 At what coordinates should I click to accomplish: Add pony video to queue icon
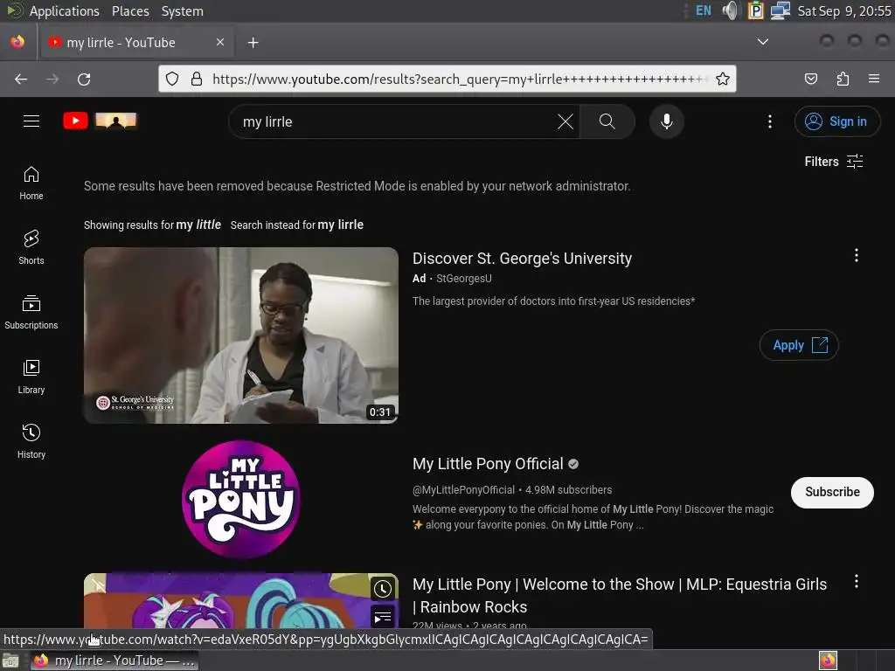coord(383,616)
